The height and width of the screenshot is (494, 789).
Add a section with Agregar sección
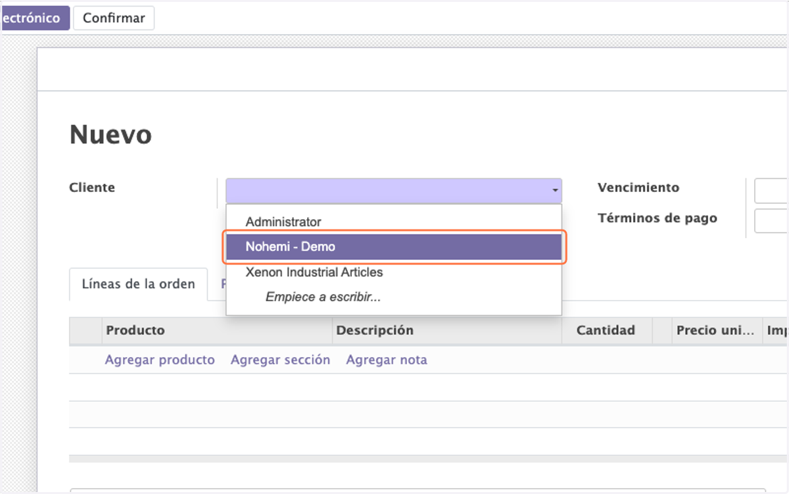click(280, 360)
